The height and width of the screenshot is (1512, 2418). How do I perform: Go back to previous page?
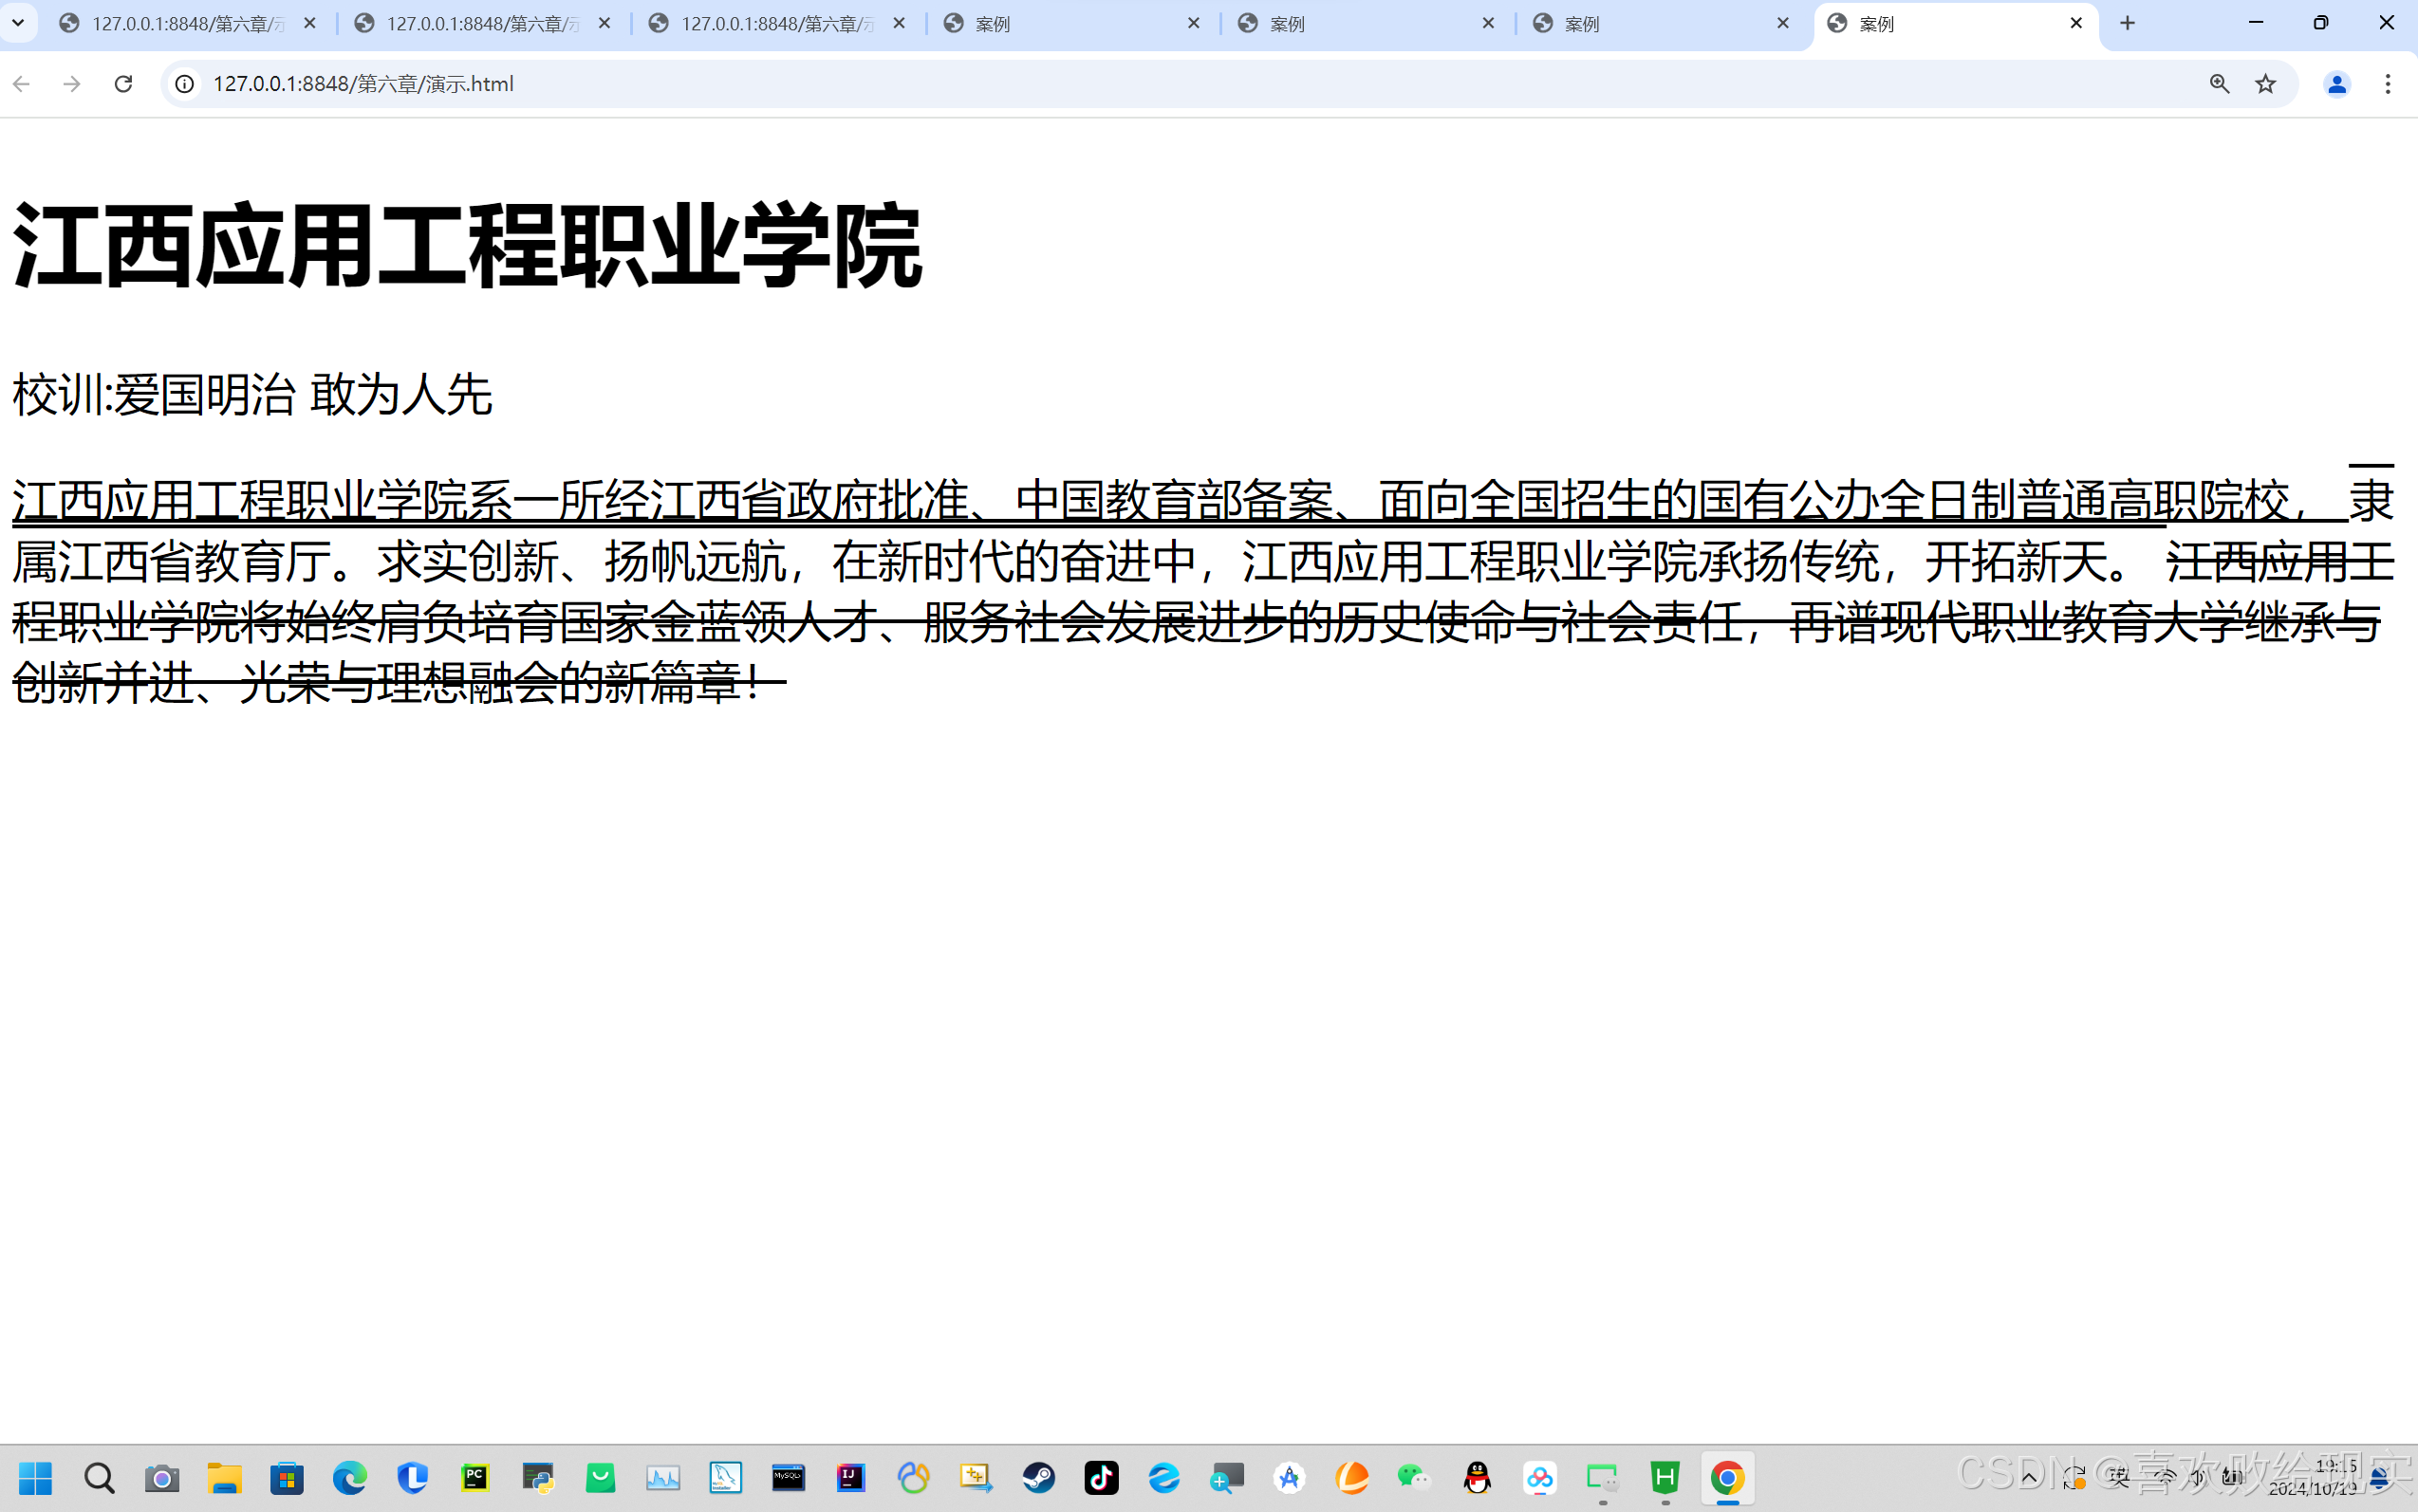[x=22, y=84]
